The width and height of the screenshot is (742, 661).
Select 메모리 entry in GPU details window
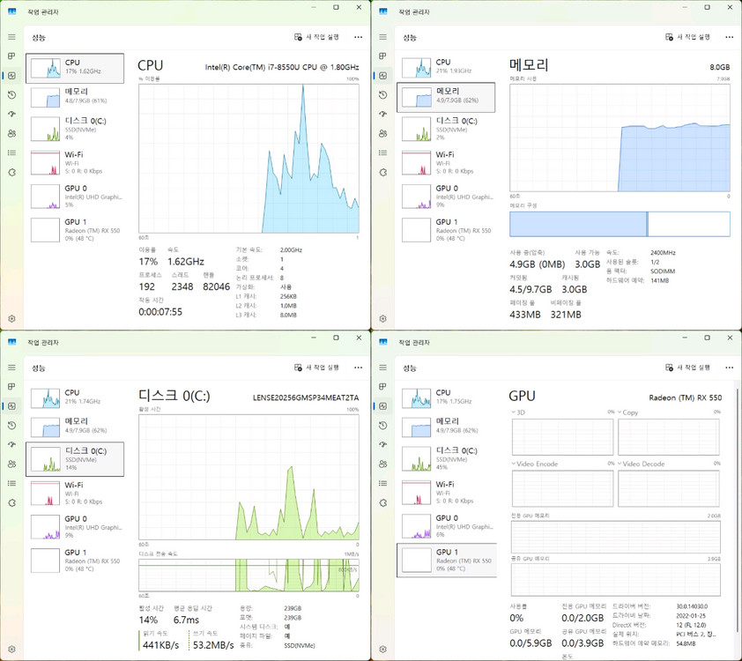tap(446, 427)
